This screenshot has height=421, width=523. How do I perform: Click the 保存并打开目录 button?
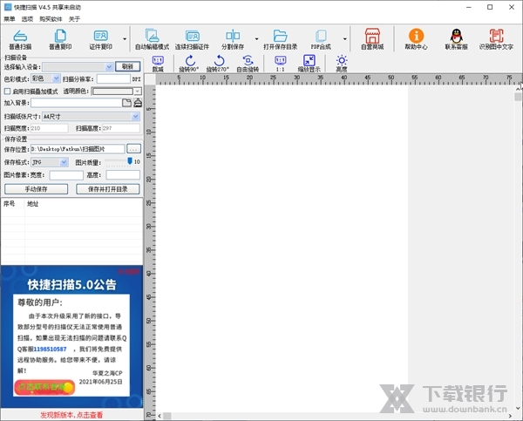(x=108, y=188)
